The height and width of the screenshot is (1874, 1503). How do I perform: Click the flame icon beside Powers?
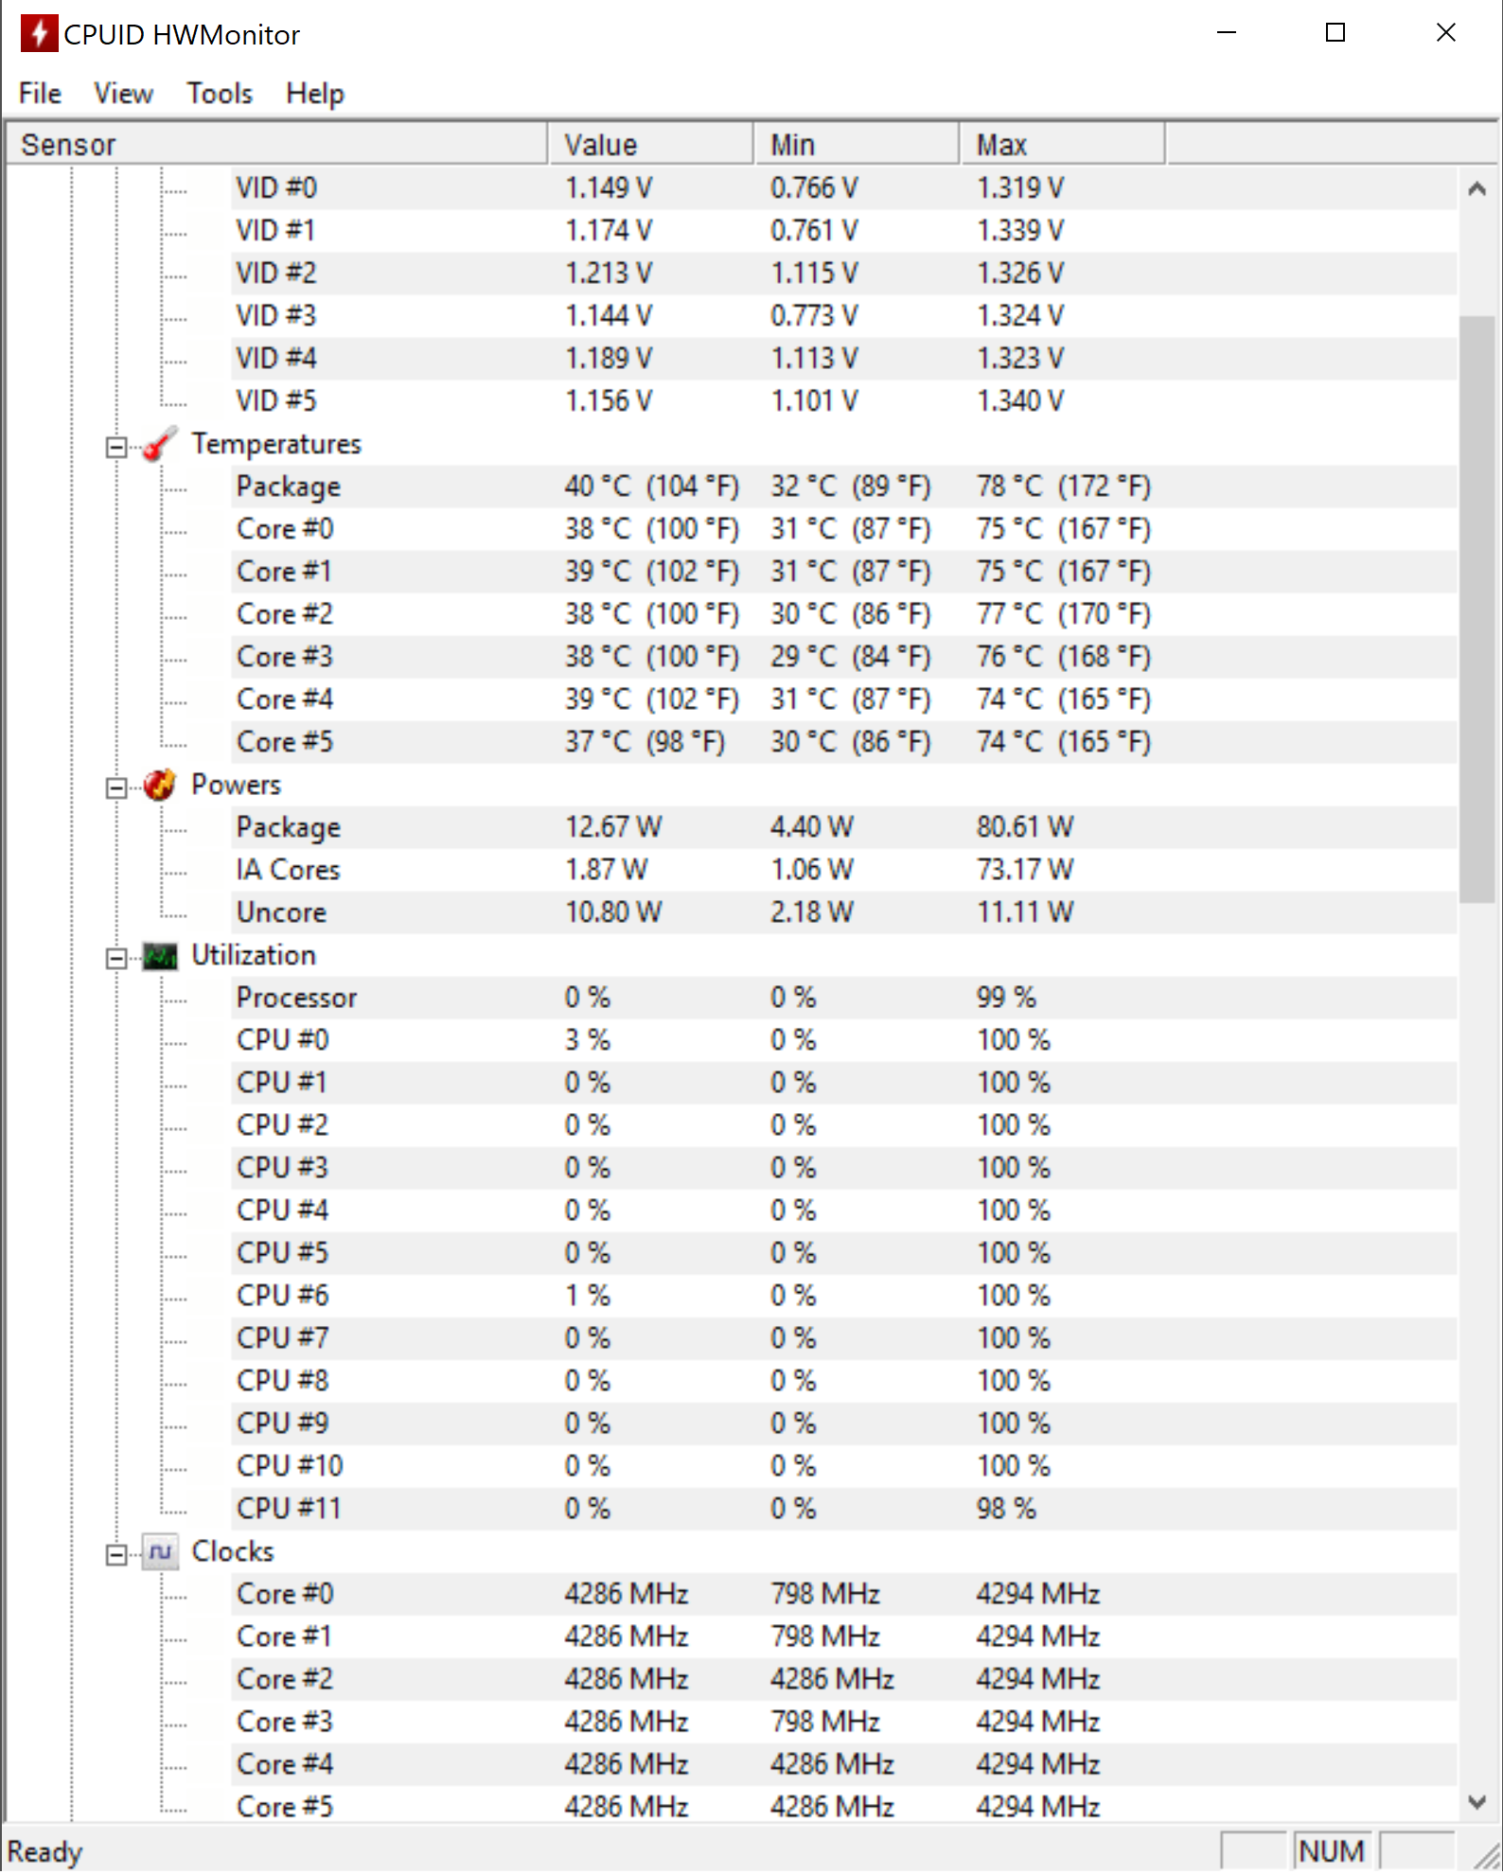point(160,785)
